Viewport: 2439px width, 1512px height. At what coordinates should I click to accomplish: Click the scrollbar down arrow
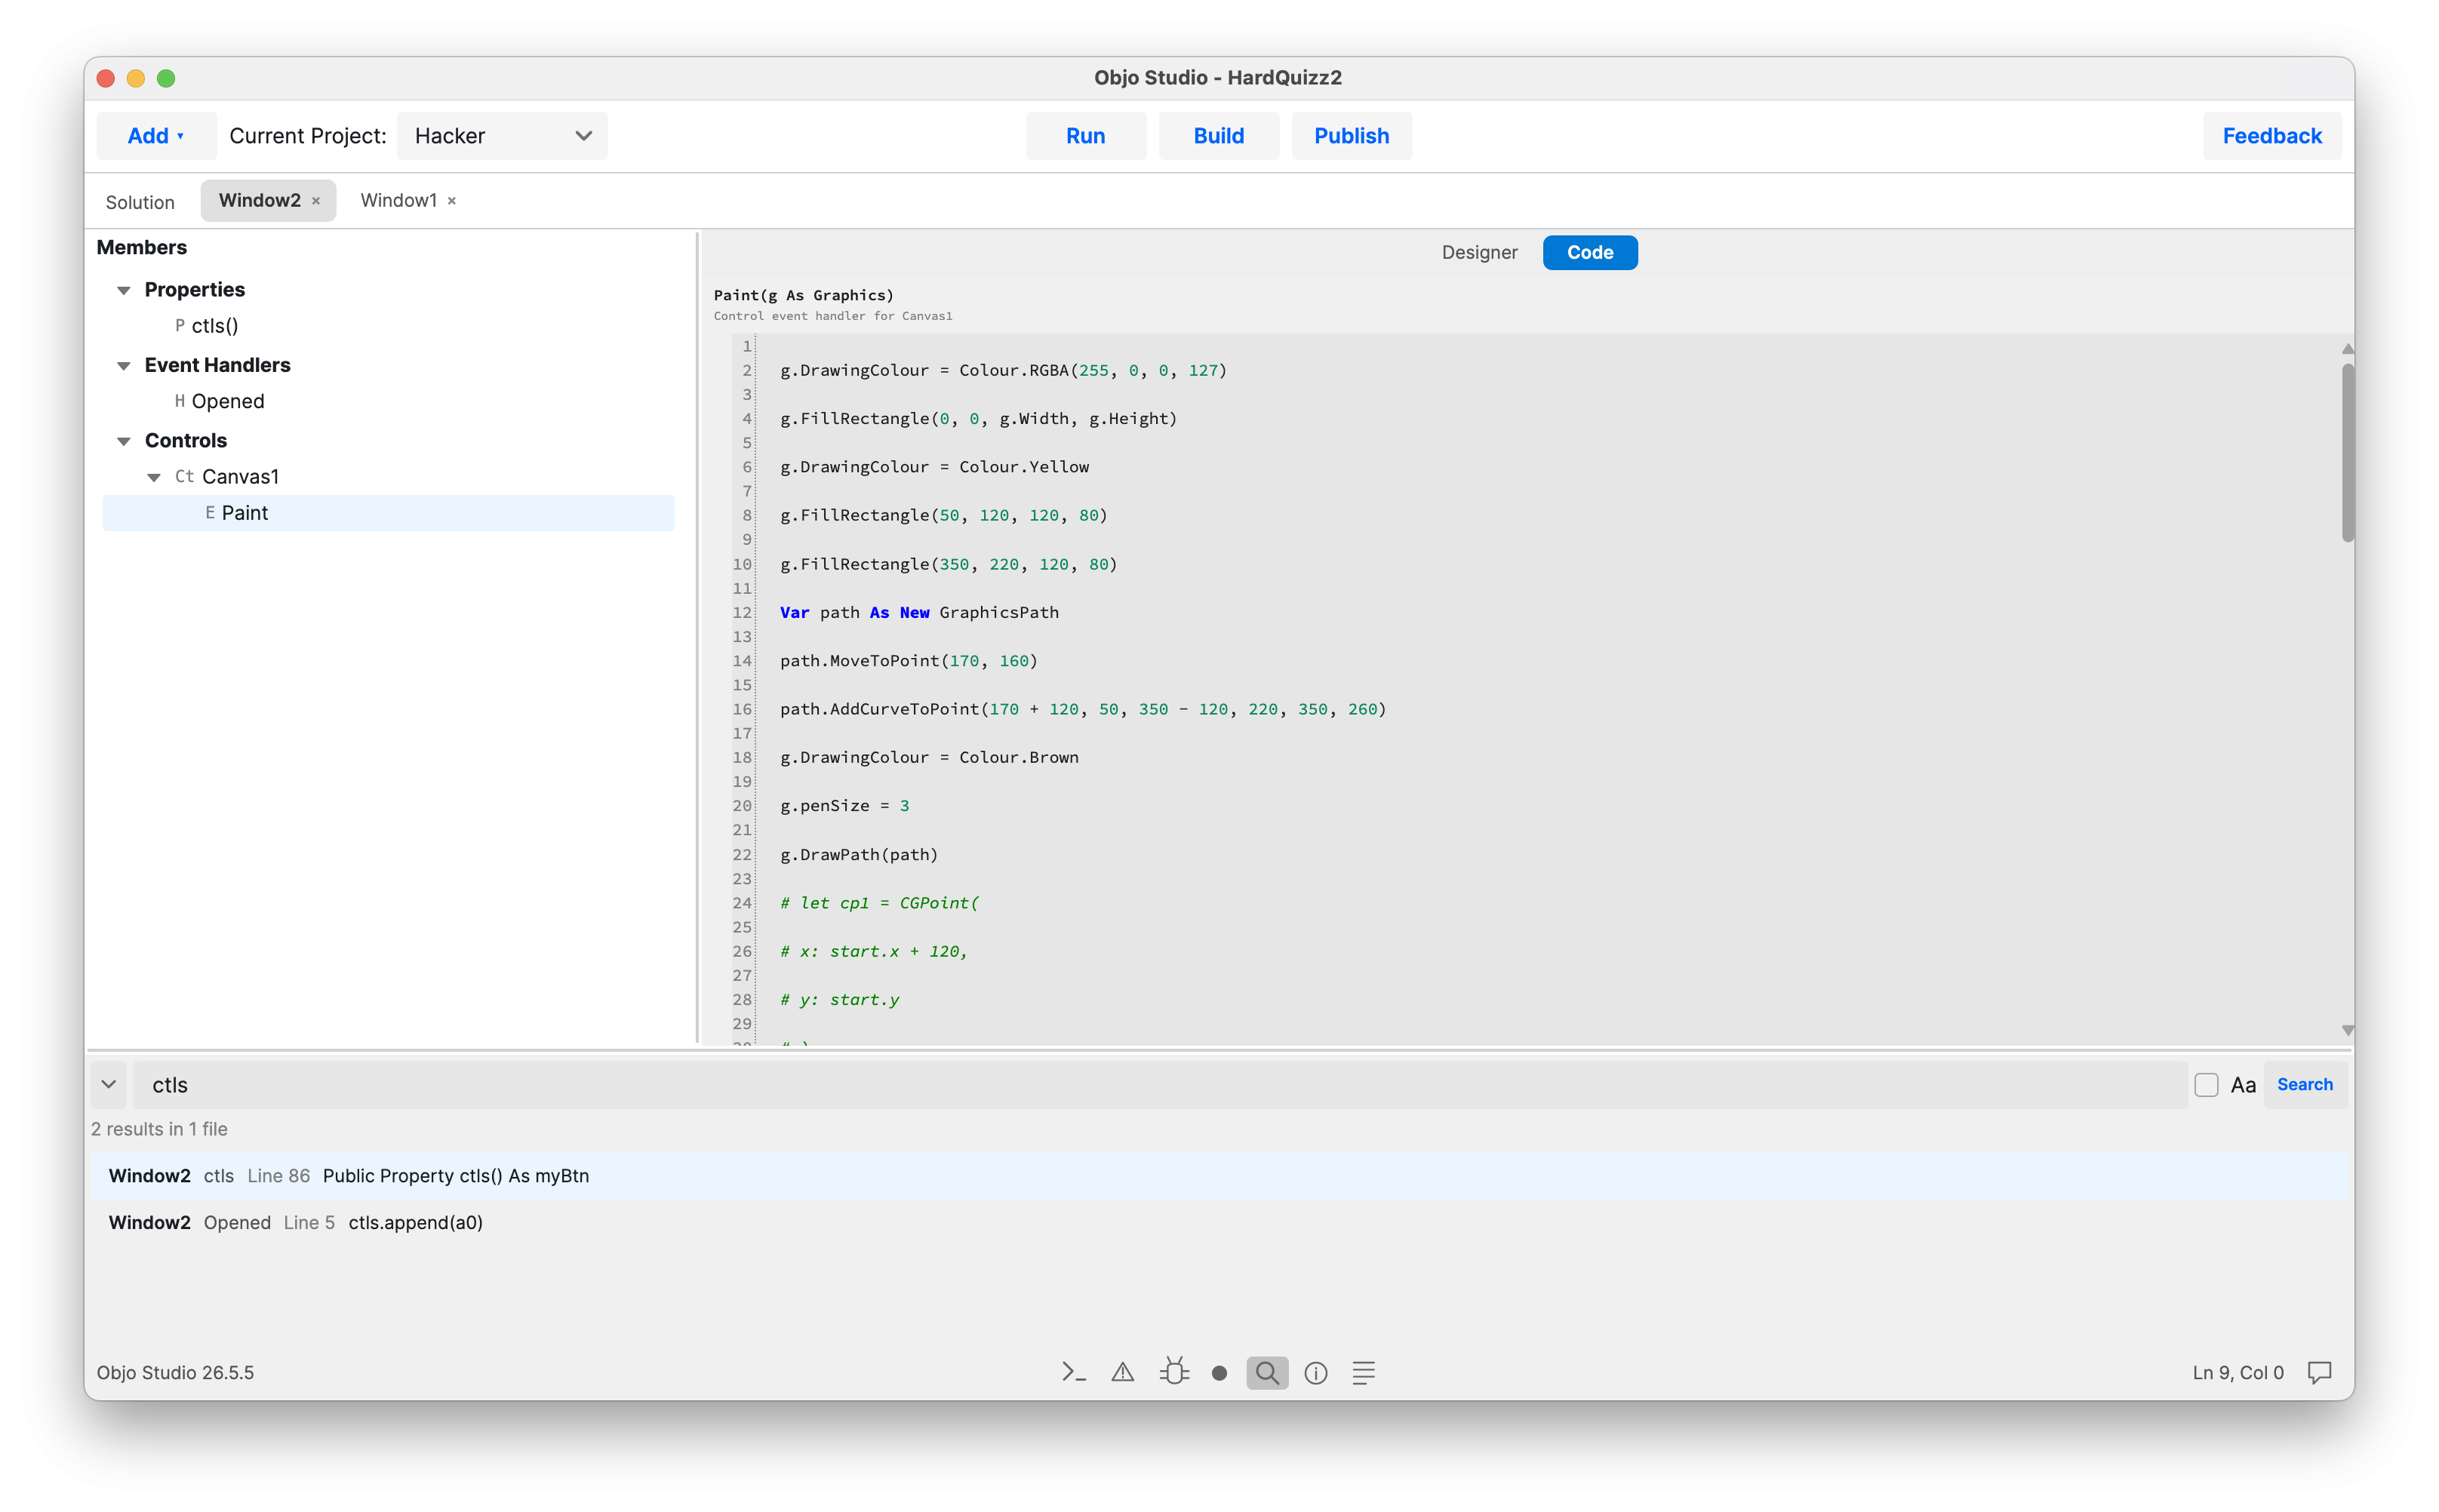(x=2347, y=1031)
